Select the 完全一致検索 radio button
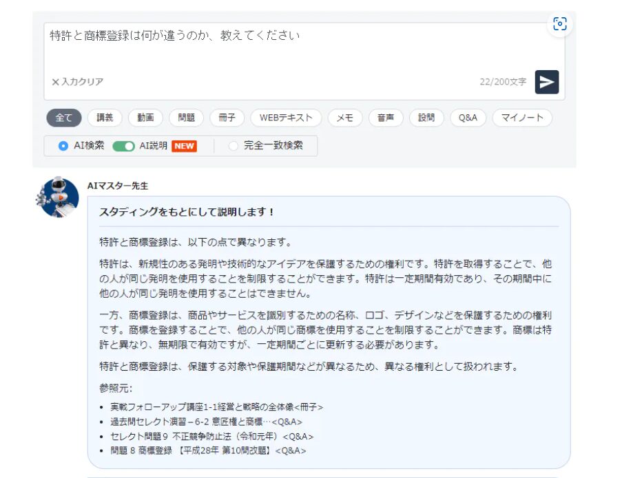The width and height of the screenshot is (622, 478). (x=234, y=146)
